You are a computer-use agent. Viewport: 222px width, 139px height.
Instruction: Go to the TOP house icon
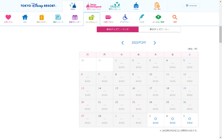(x=25, y=19)
